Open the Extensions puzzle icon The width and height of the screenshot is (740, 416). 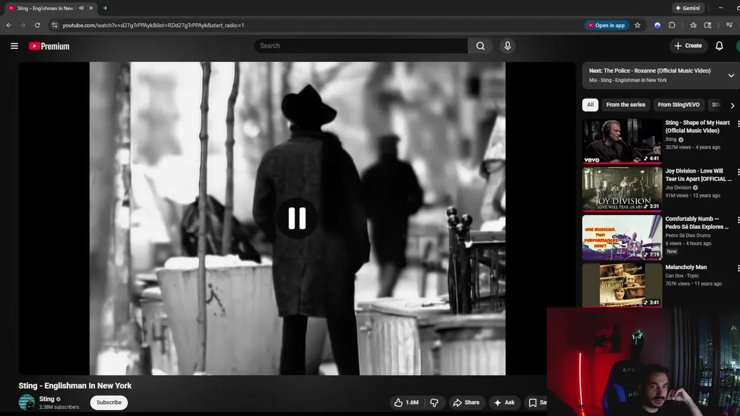[672, 25]
